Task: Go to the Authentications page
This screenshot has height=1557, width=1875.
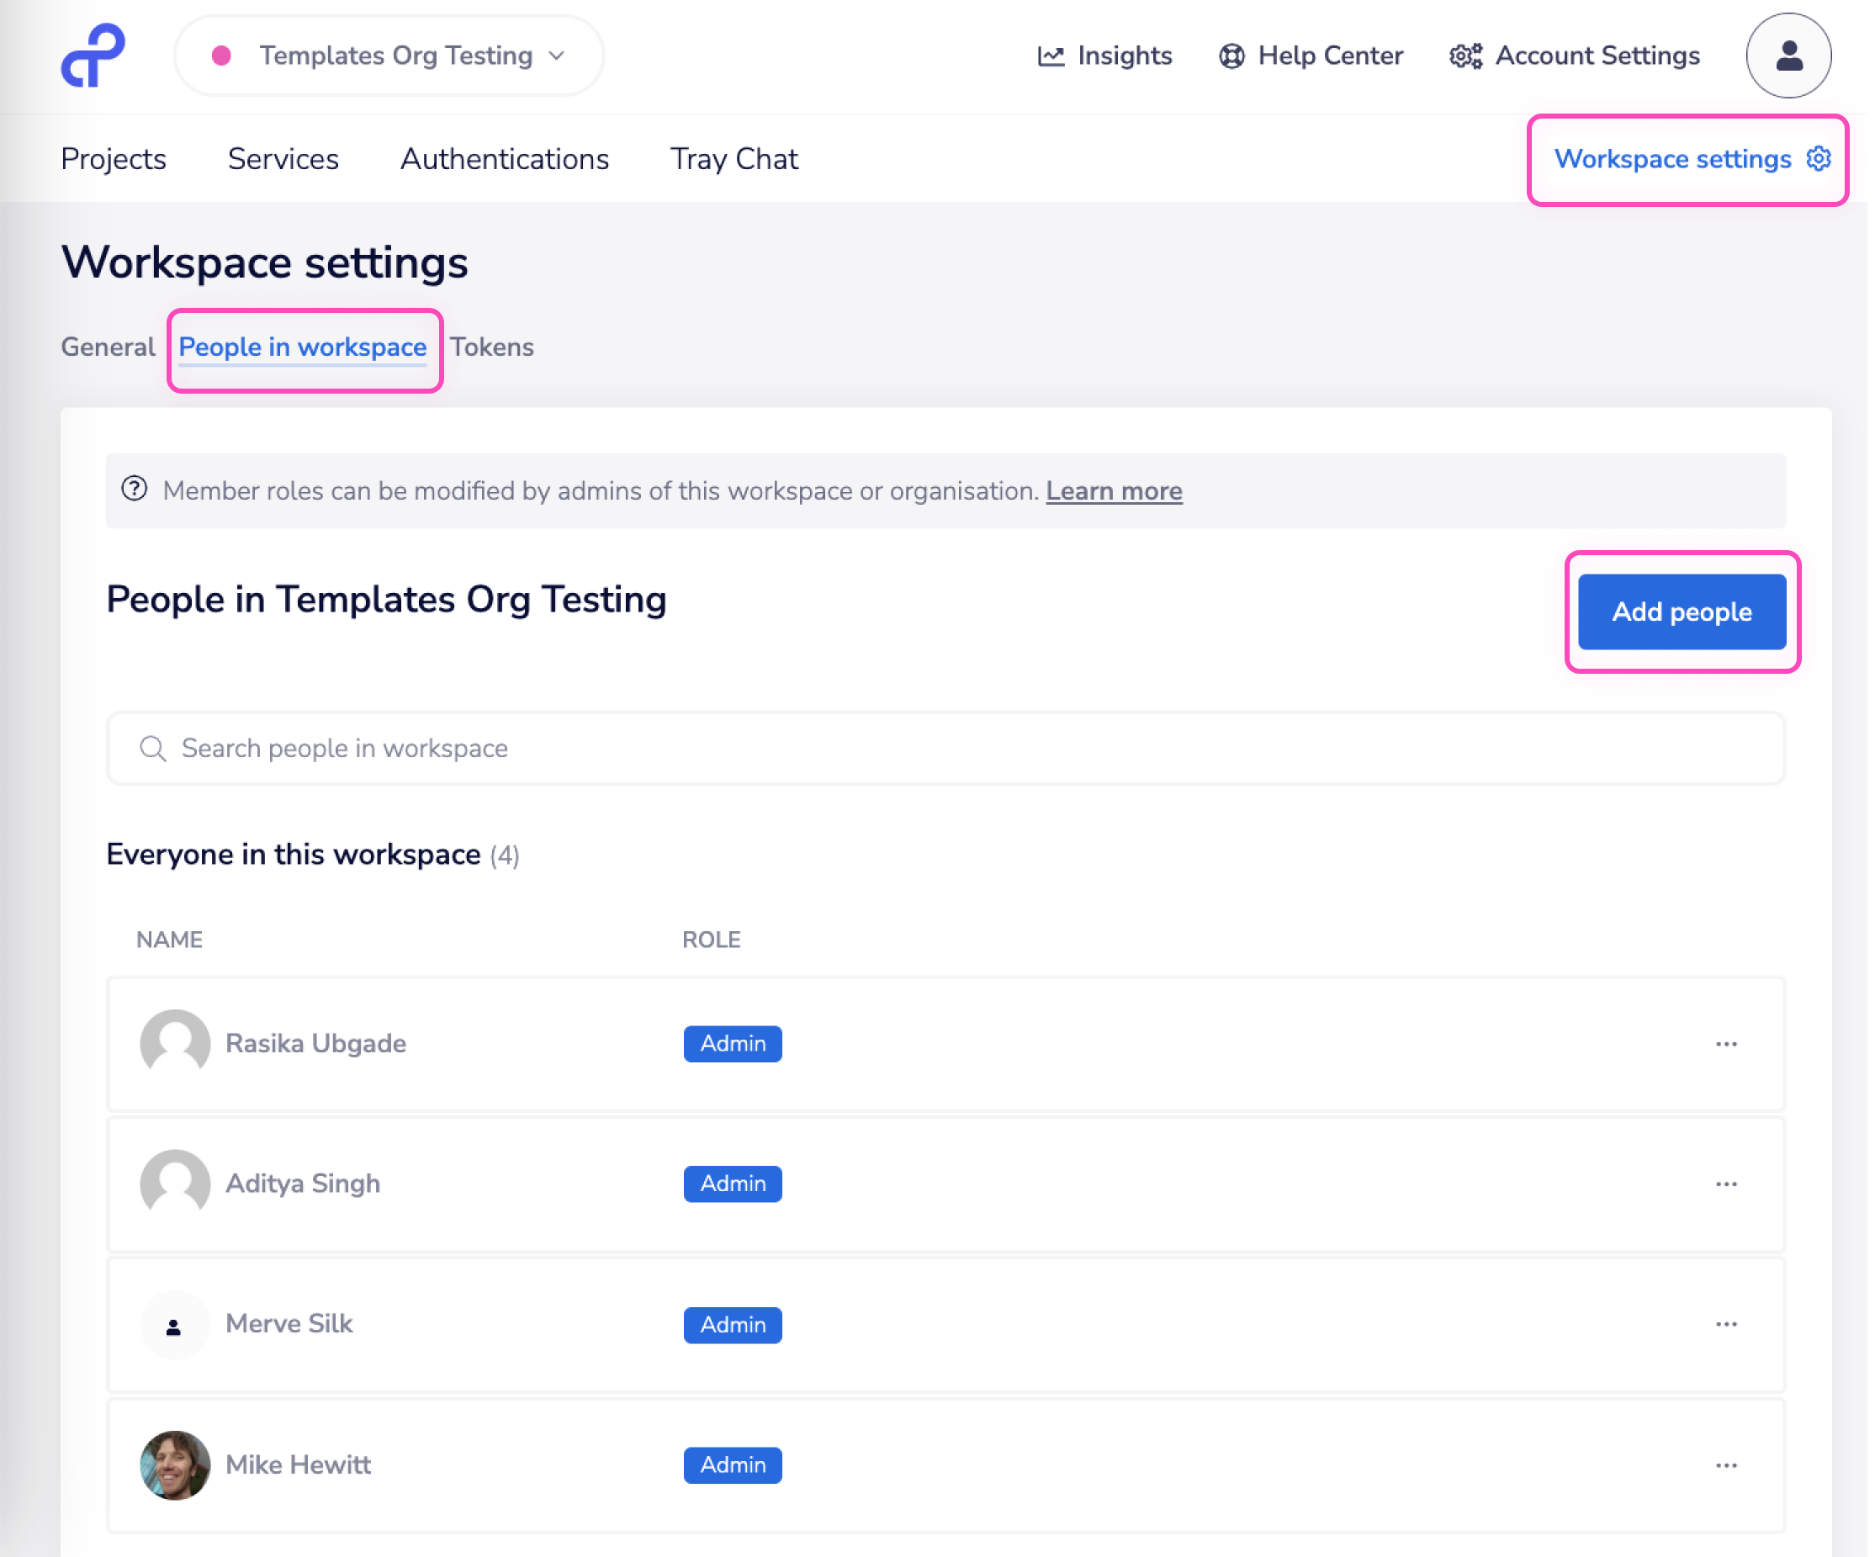Action: pos(505,159)
